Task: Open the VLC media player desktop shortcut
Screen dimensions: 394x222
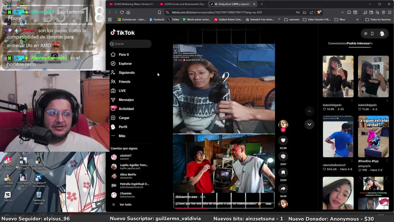Action: pyautogui.click(x=8, y=181)
